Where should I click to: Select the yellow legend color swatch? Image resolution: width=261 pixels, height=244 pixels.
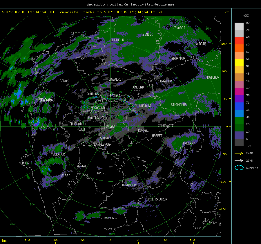(239, 63)
